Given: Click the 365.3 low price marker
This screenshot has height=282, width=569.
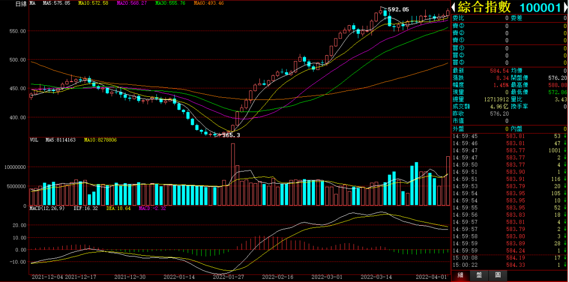Looking at the screenshot, I should pyautogui.click(x=231, y=135).
